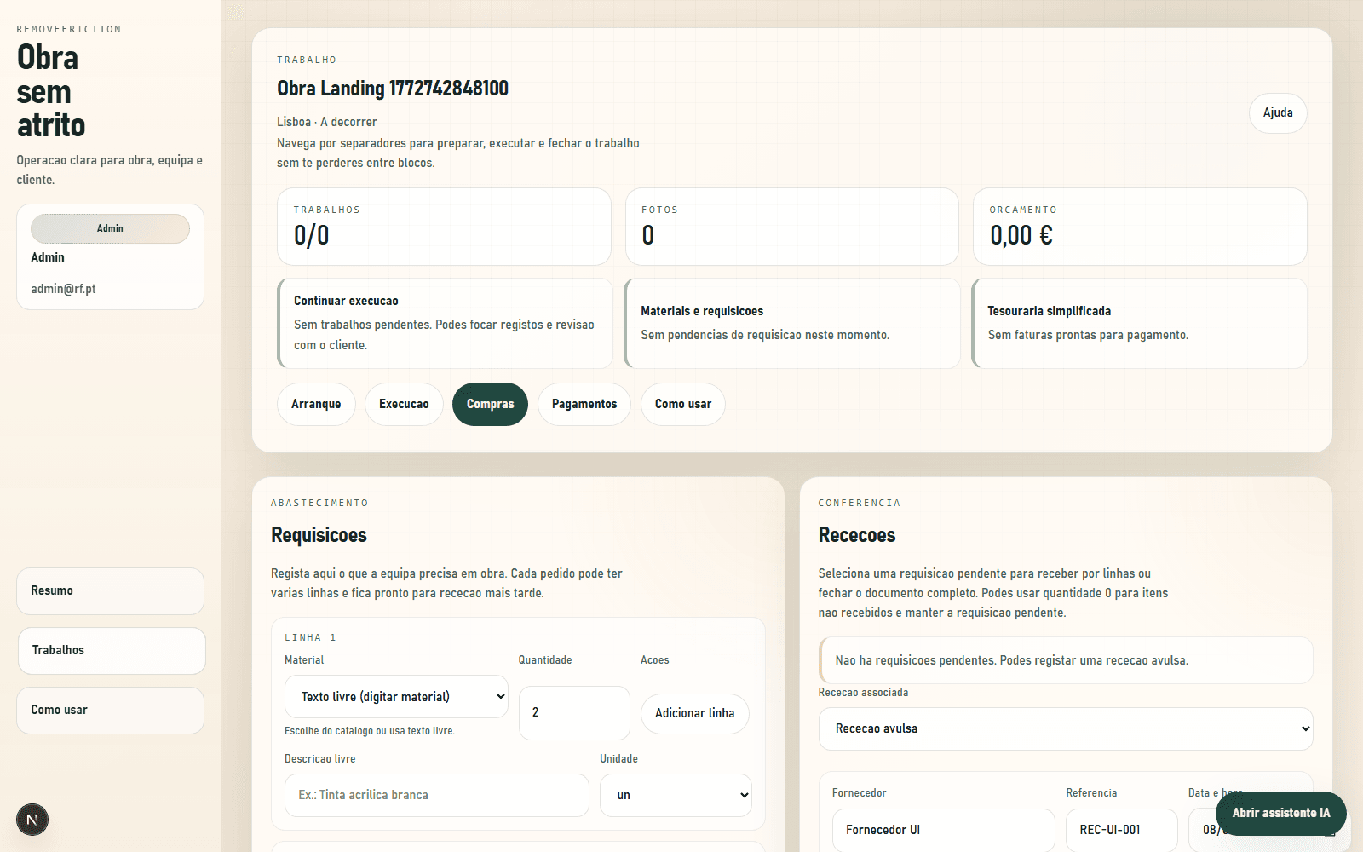Open the Ajuda help button
Screen dimensions: 1363x852
(x=1277, y=113)
